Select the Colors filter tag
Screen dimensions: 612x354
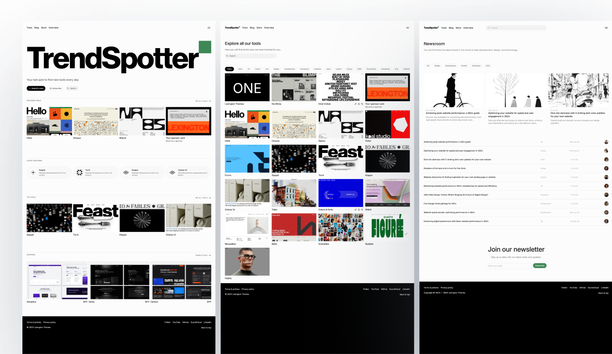tap(257, 69)
